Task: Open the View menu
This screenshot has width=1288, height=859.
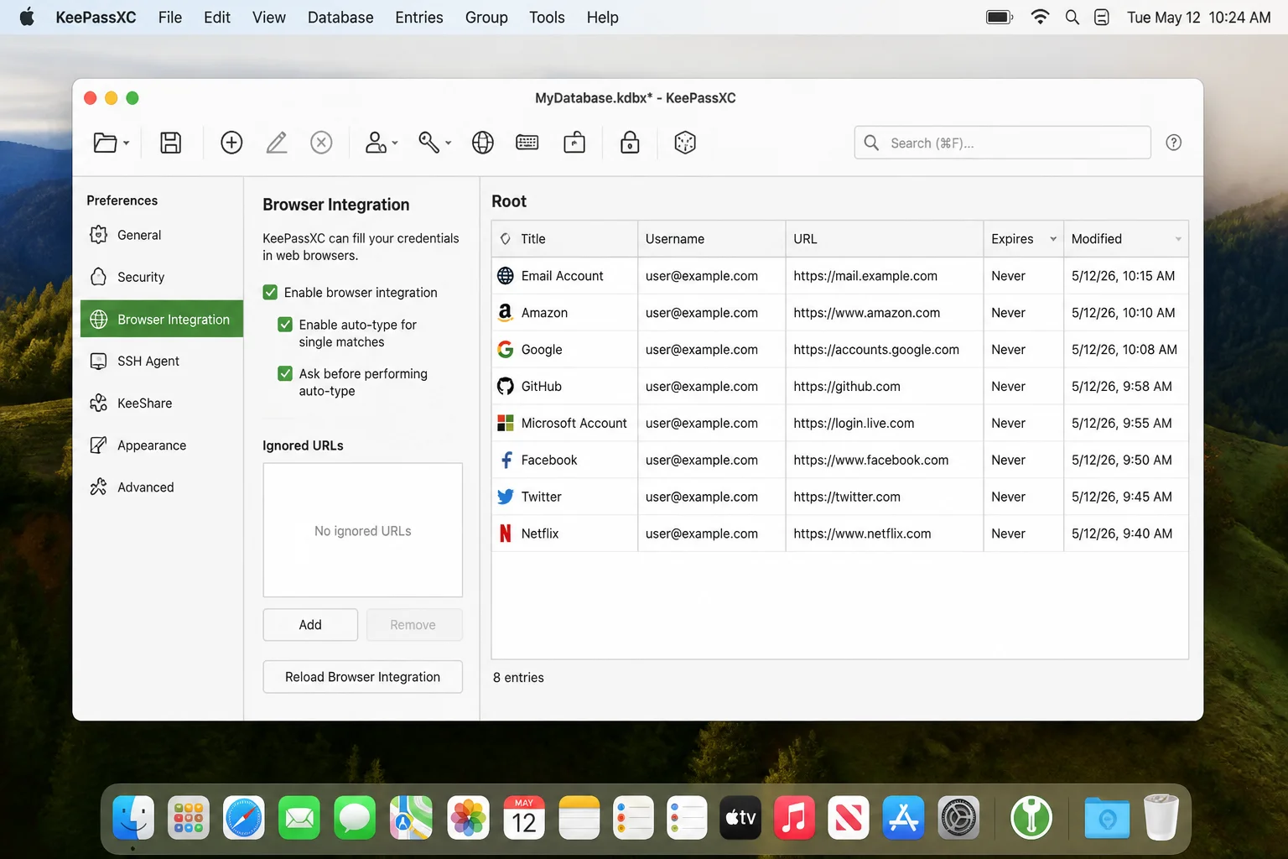Action: coord(269,17)
